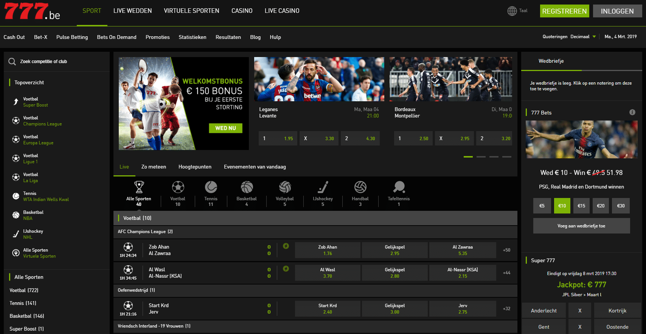Select Basketbal live filter icon
The image size is (646, 334).
coord(247,187)
